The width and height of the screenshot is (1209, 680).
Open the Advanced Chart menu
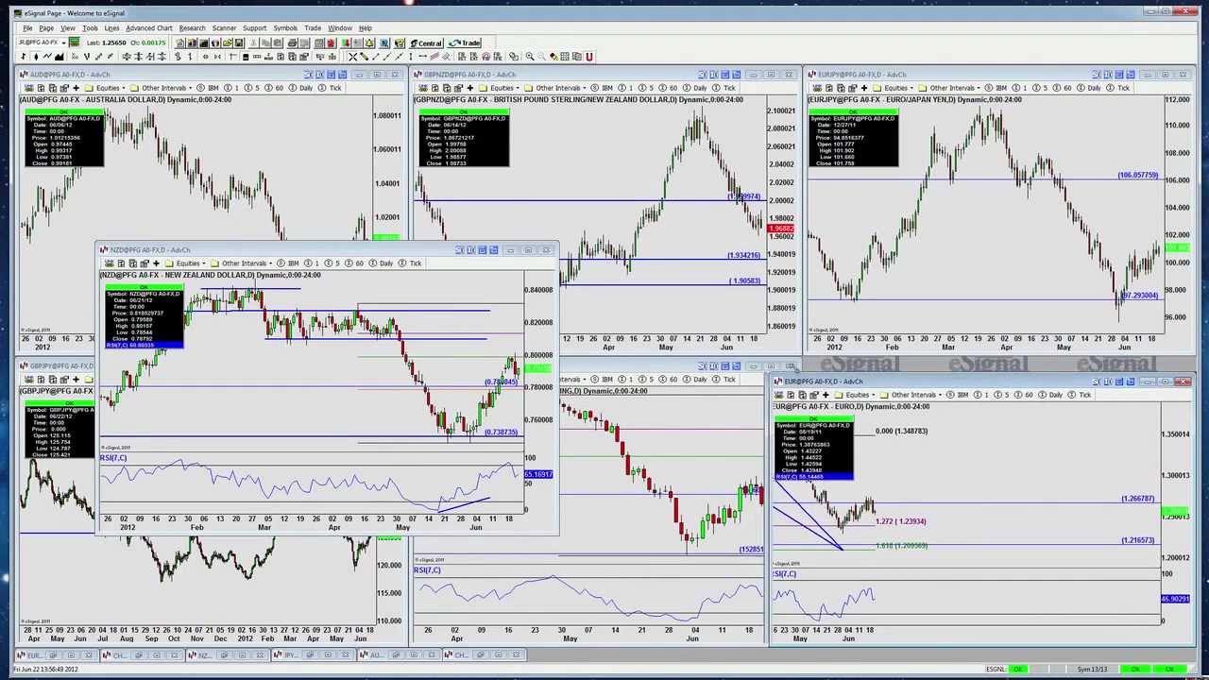point(148,28)
